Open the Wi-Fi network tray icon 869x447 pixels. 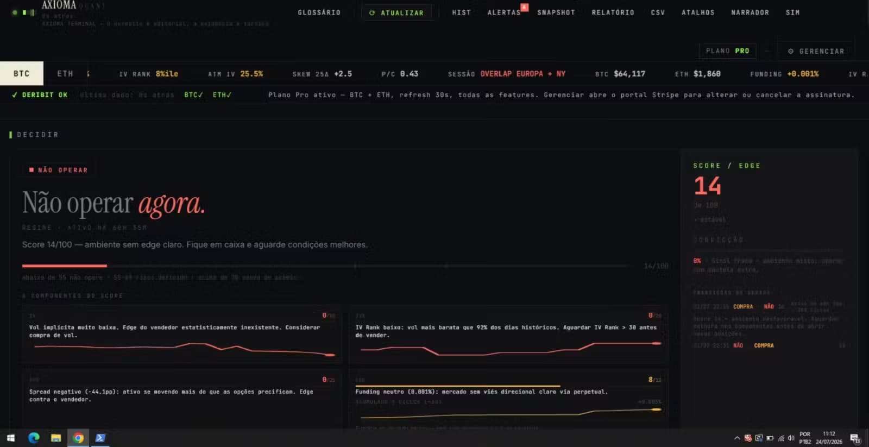point(781,438)
